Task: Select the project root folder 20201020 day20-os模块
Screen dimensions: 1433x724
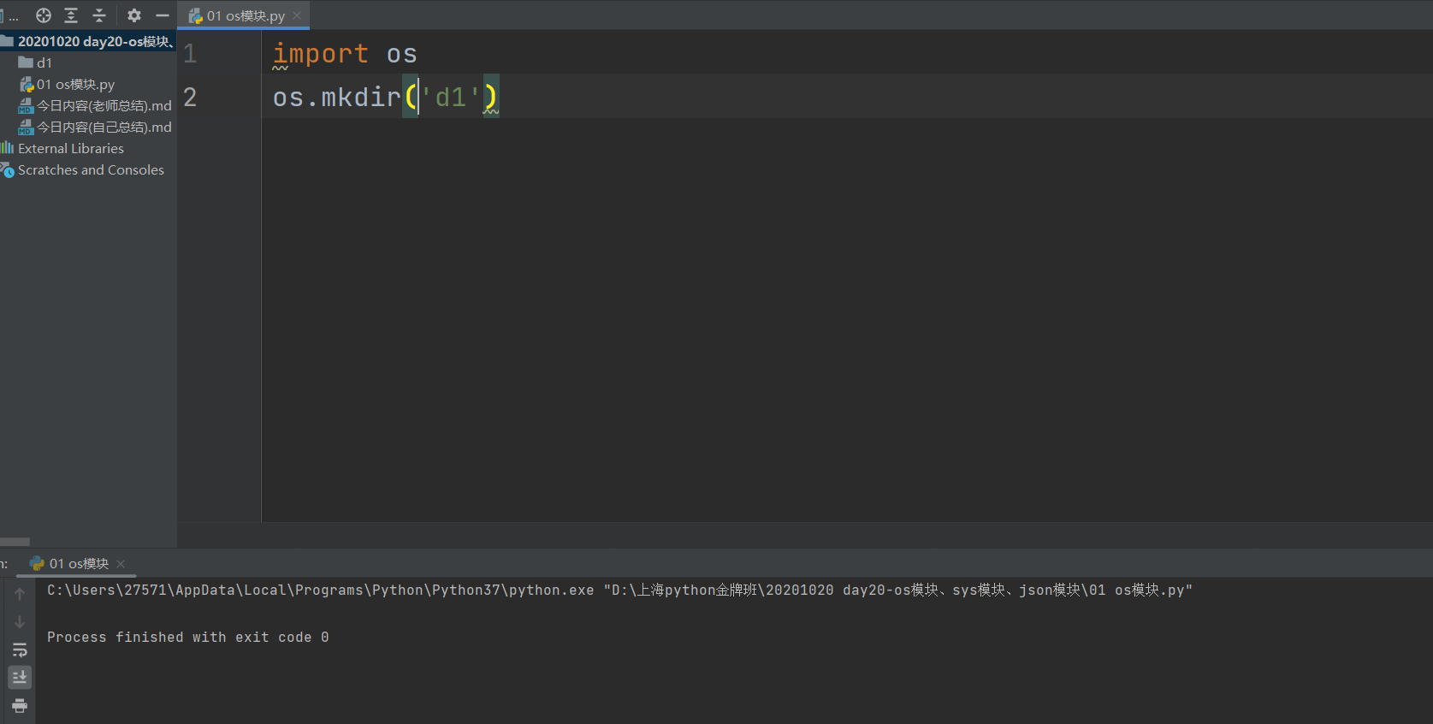Action: (88, 41)
